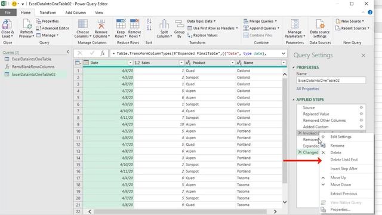The height and width of the screenshot is (215, 382).
Task: Open gear settings for Source step
Action: coord(361,107)
